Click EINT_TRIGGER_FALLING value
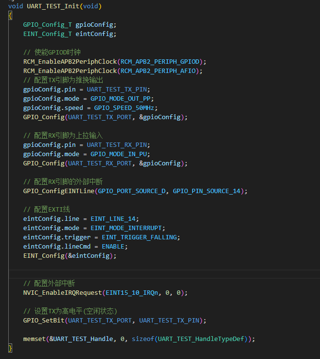This screenshot has width=320, height=359. (140, 237)
